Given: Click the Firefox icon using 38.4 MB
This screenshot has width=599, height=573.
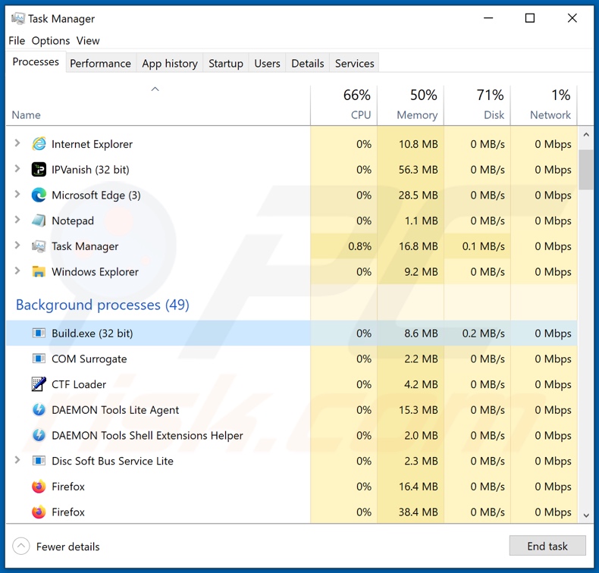Looking at the screenshot, I should (x=39, y=512).
